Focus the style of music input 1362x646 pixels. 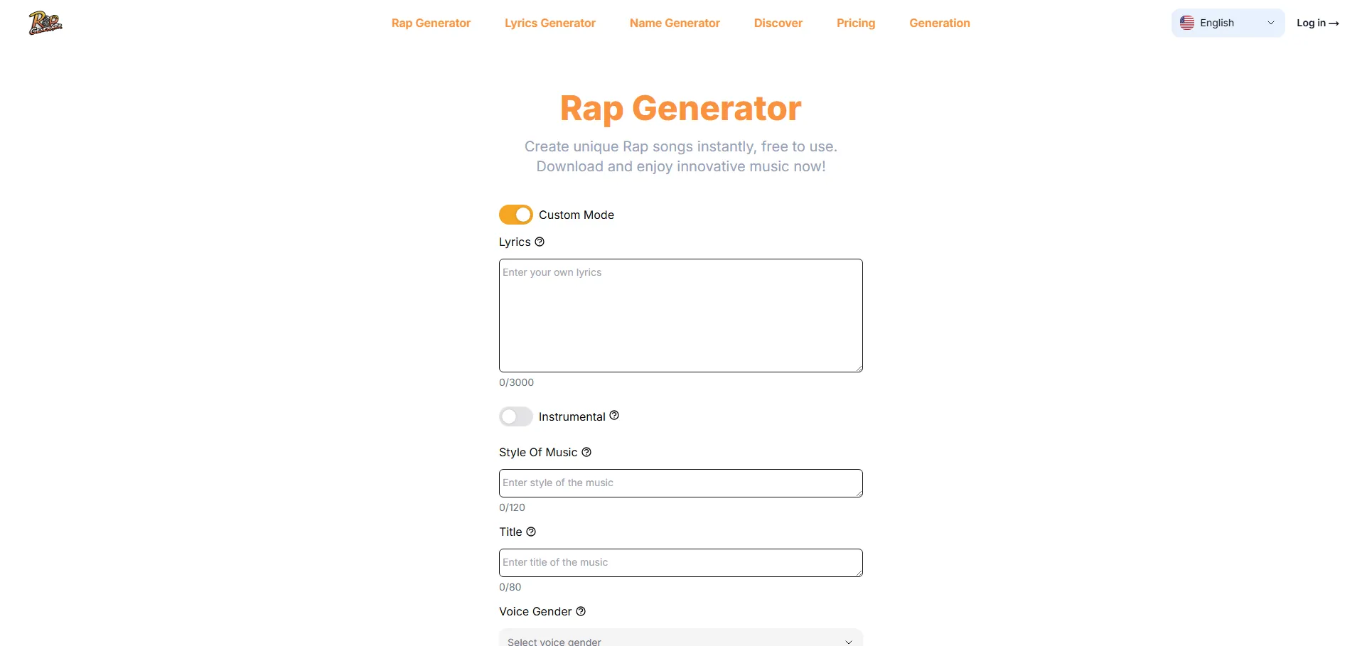[680, 483]
